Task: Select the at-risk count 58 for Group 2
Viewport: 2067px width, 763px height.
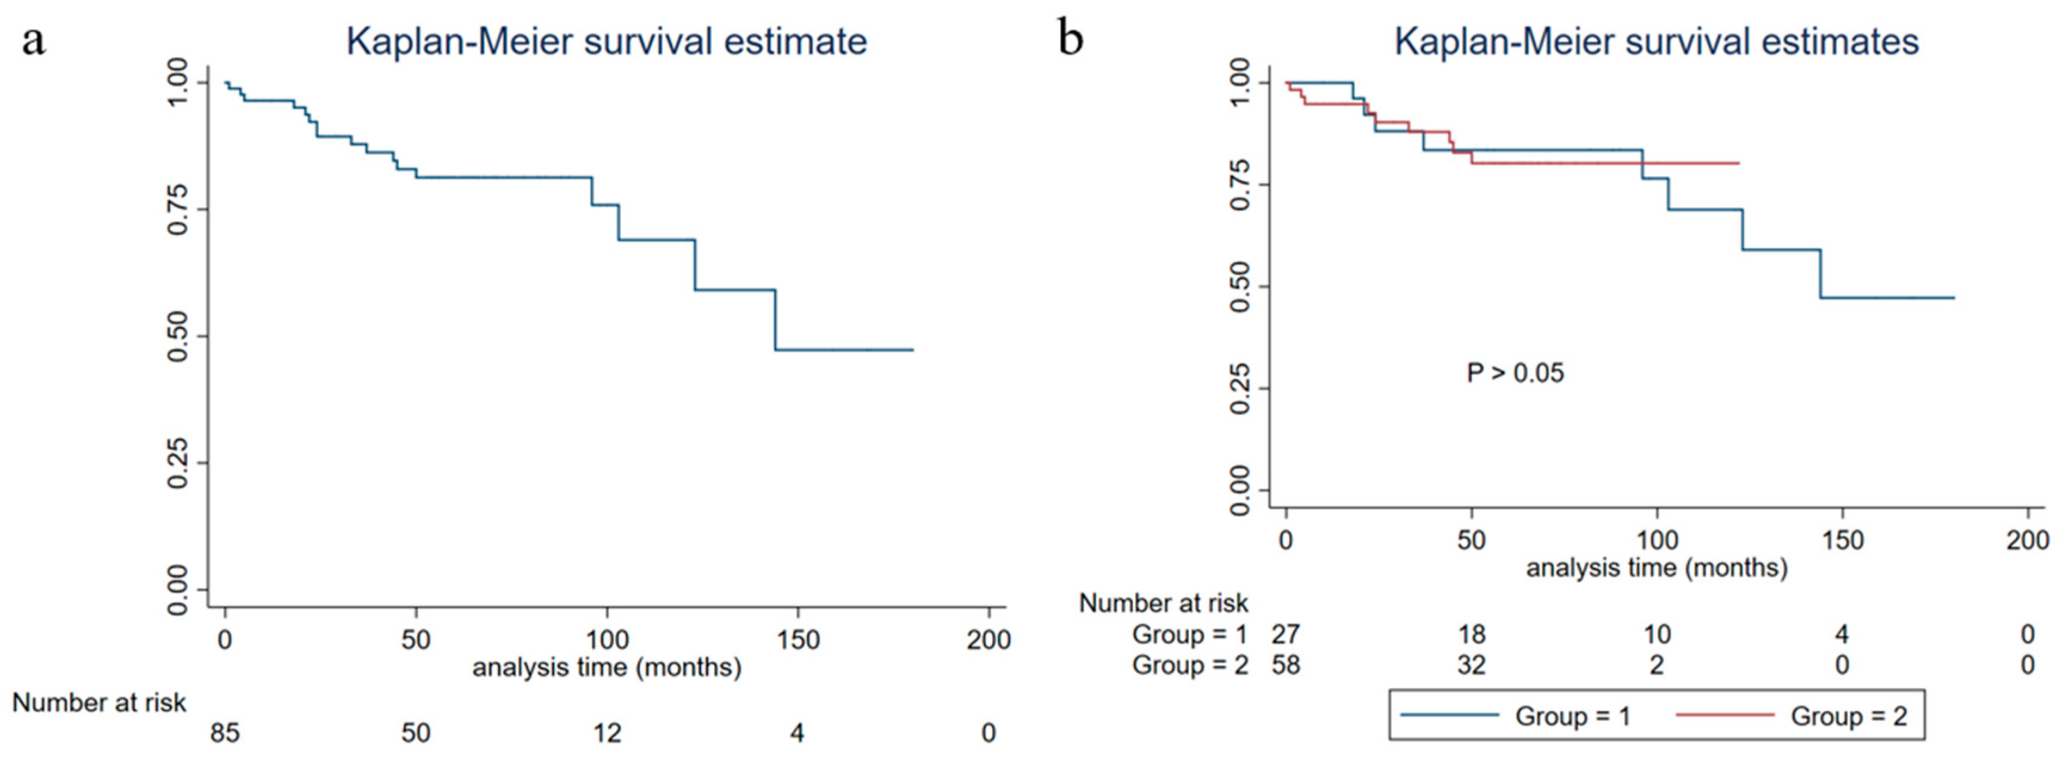Action: coord(1286,665)
